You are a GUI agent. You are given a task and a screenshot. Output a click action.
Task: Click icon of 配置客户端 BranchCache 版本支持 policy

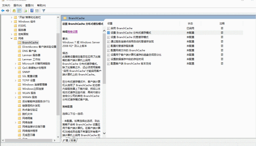coord(108,63)
